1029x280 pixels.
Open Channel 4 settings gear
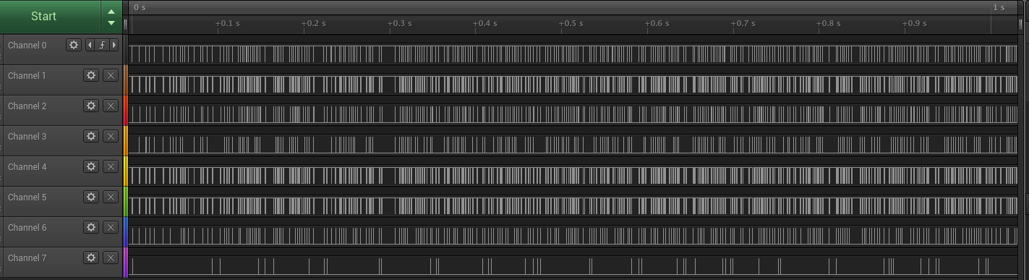(91, 166)
